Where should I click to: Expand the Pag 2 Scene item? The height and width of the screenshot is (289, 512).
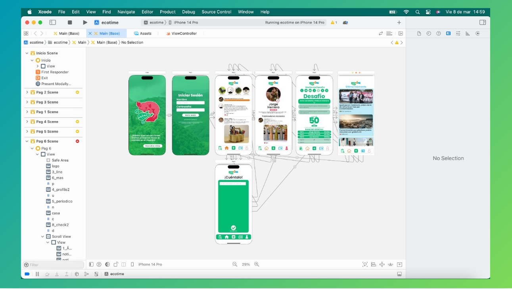point(27,92)
